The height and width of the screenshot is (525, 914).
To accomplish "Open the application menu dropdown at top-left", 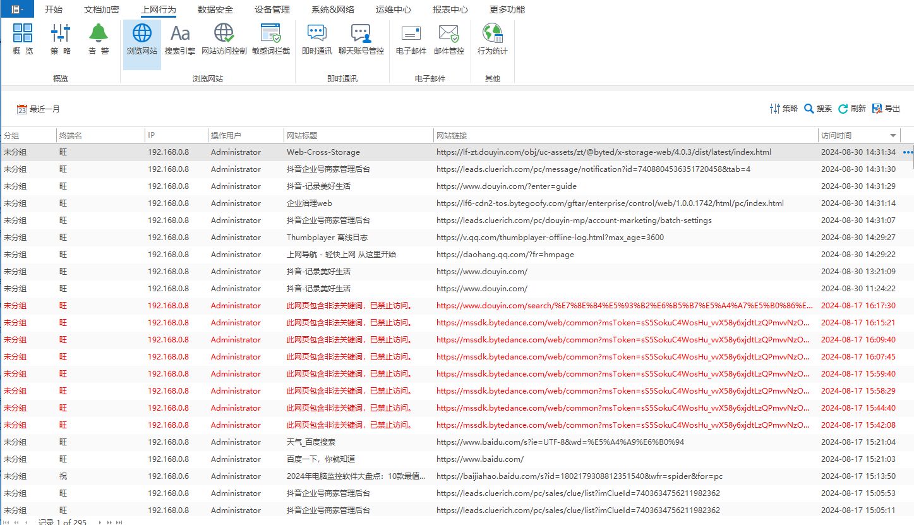I will coord(17,9).
